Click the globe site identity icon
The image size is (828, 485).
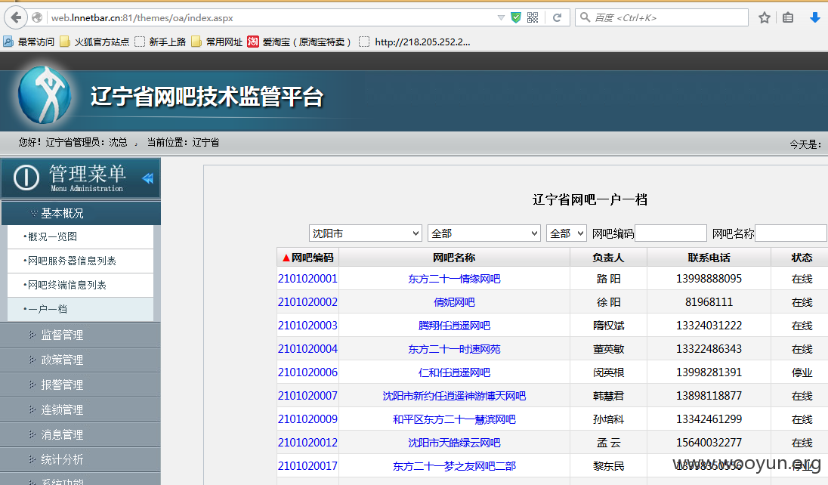point(37,17)
